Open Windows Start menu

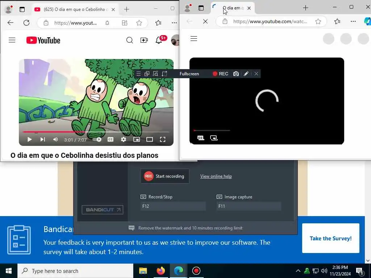pyautogui.click(x=9, y=271)
